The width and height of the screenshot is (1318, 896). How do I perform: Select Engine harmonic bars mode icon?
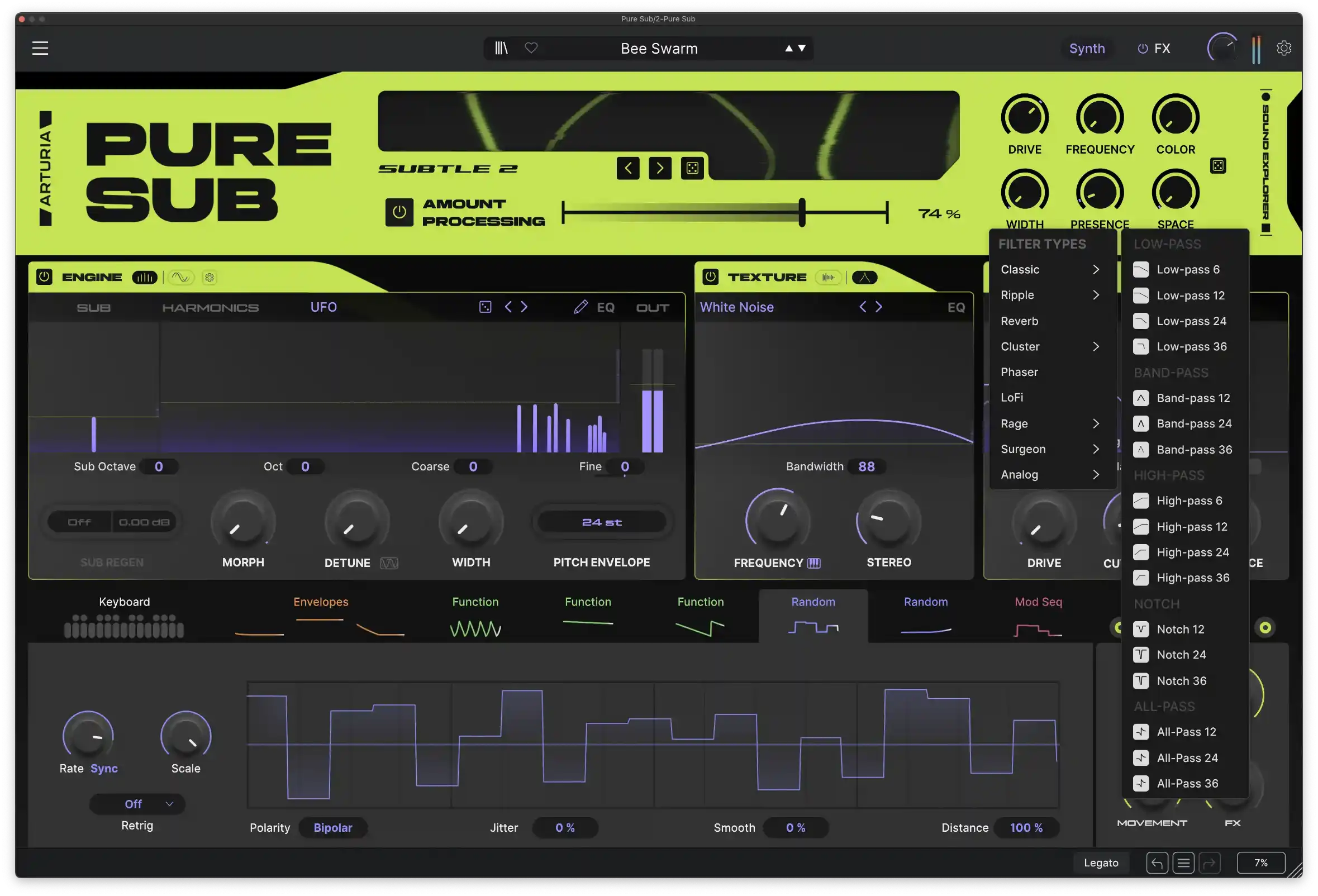tap(145, 277)
